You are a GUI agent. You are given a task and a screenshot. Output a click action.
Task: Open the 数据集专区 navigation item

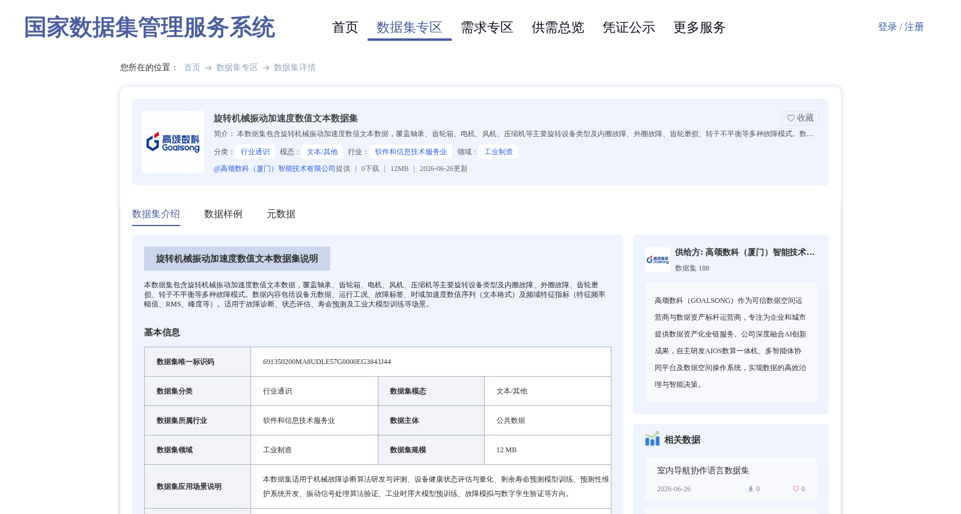pyautogui.click(x=410, y=28)
